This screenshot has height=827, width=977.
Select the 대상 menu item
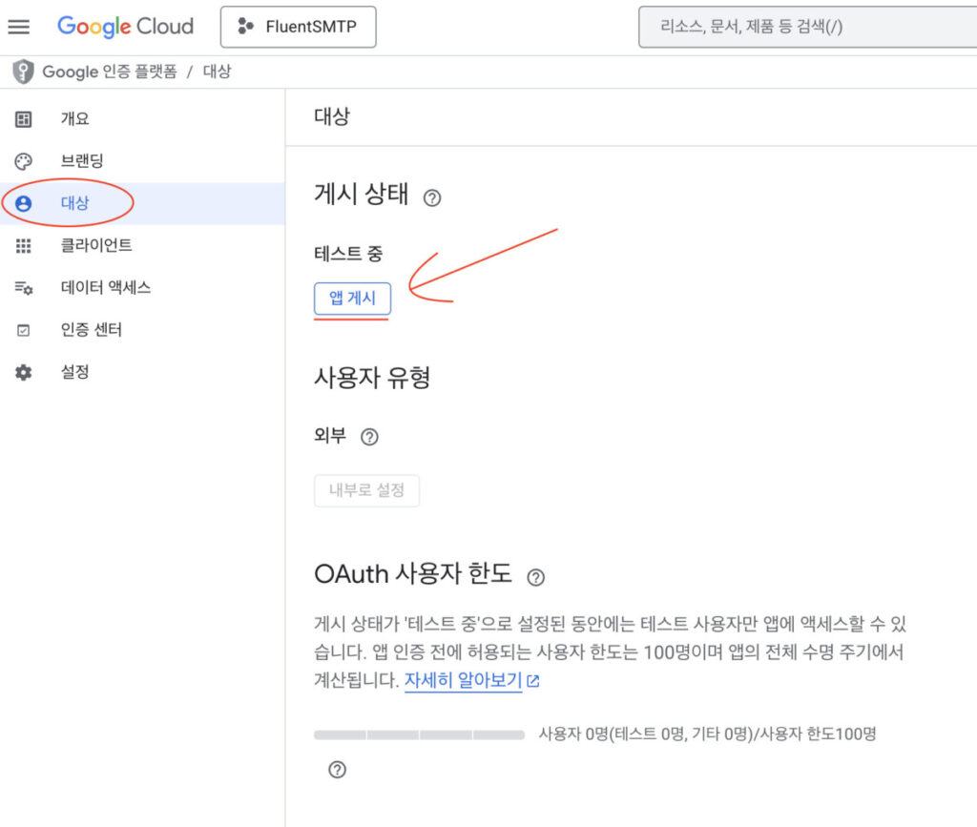(142, 203)
